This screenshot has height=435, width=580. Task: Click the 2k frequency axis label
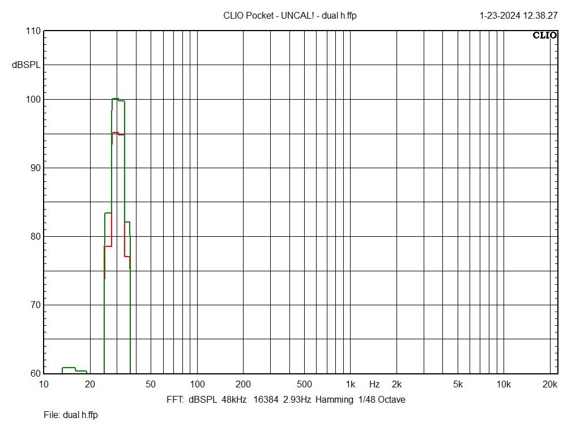(x=396, y=385)
